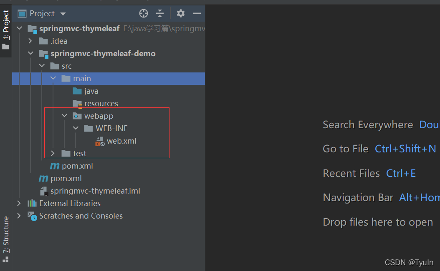Click the web.xml deployment descriptor icon
The image size is (440, 271).
pos(100,142)
